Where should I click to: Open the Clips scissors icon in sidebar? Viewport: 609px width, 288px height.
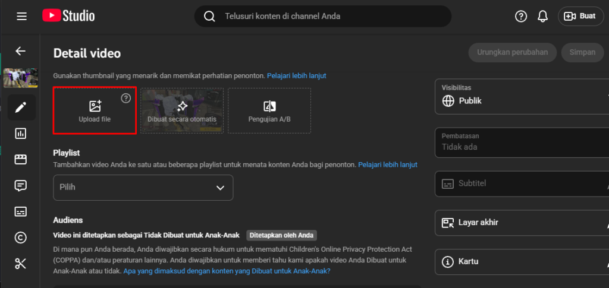[21, 264]
